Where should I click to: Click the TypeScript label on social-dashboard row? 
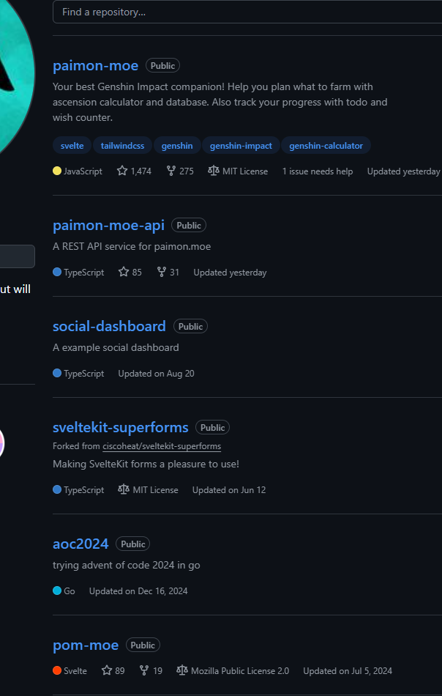coord(83,374)
